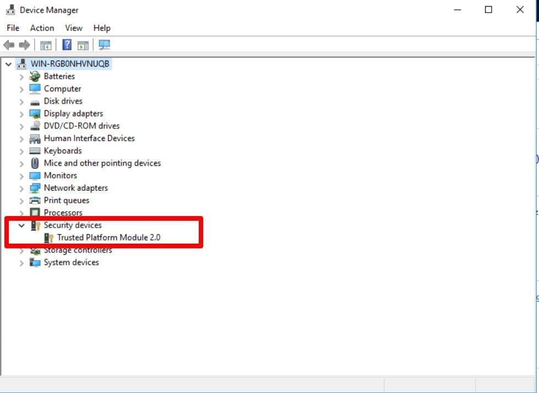
Task: Open the Action menu
Action: [x=42, y=28]
